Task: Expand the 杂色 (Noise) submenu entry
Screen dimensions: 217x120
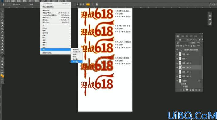Action: pyautogui.click(x=56, y=47)
